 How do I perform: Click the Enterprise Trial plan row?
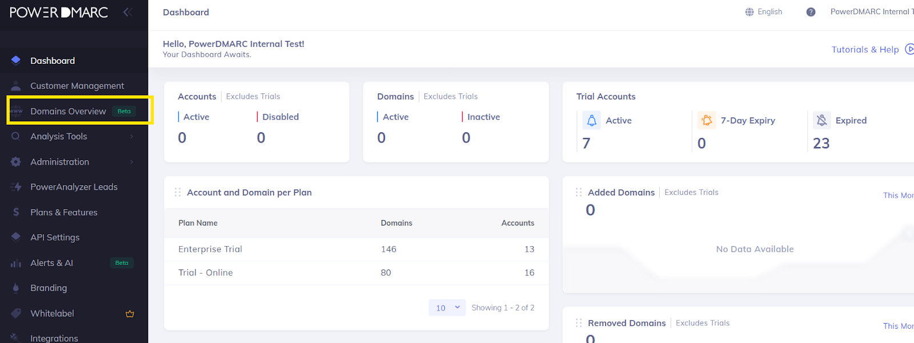click(356, 249)
